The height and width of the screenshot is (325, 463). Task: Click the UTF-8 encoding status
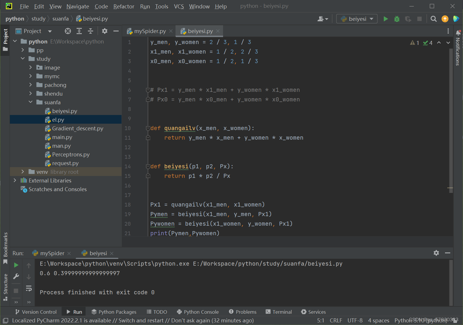click(355, 321)
